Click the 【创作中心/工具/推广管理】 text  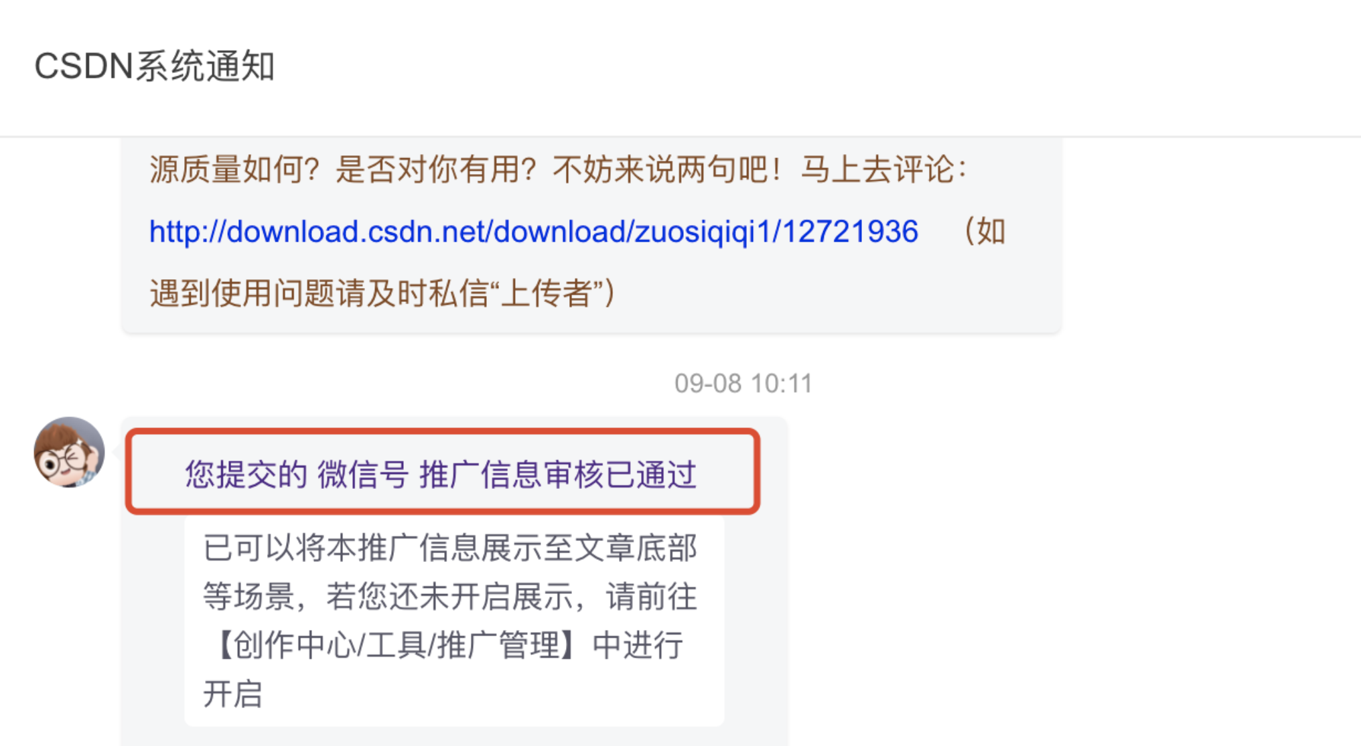tap(393, 646)
